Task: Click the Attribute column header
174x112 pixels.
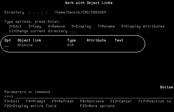Action: tap(96, 40)
